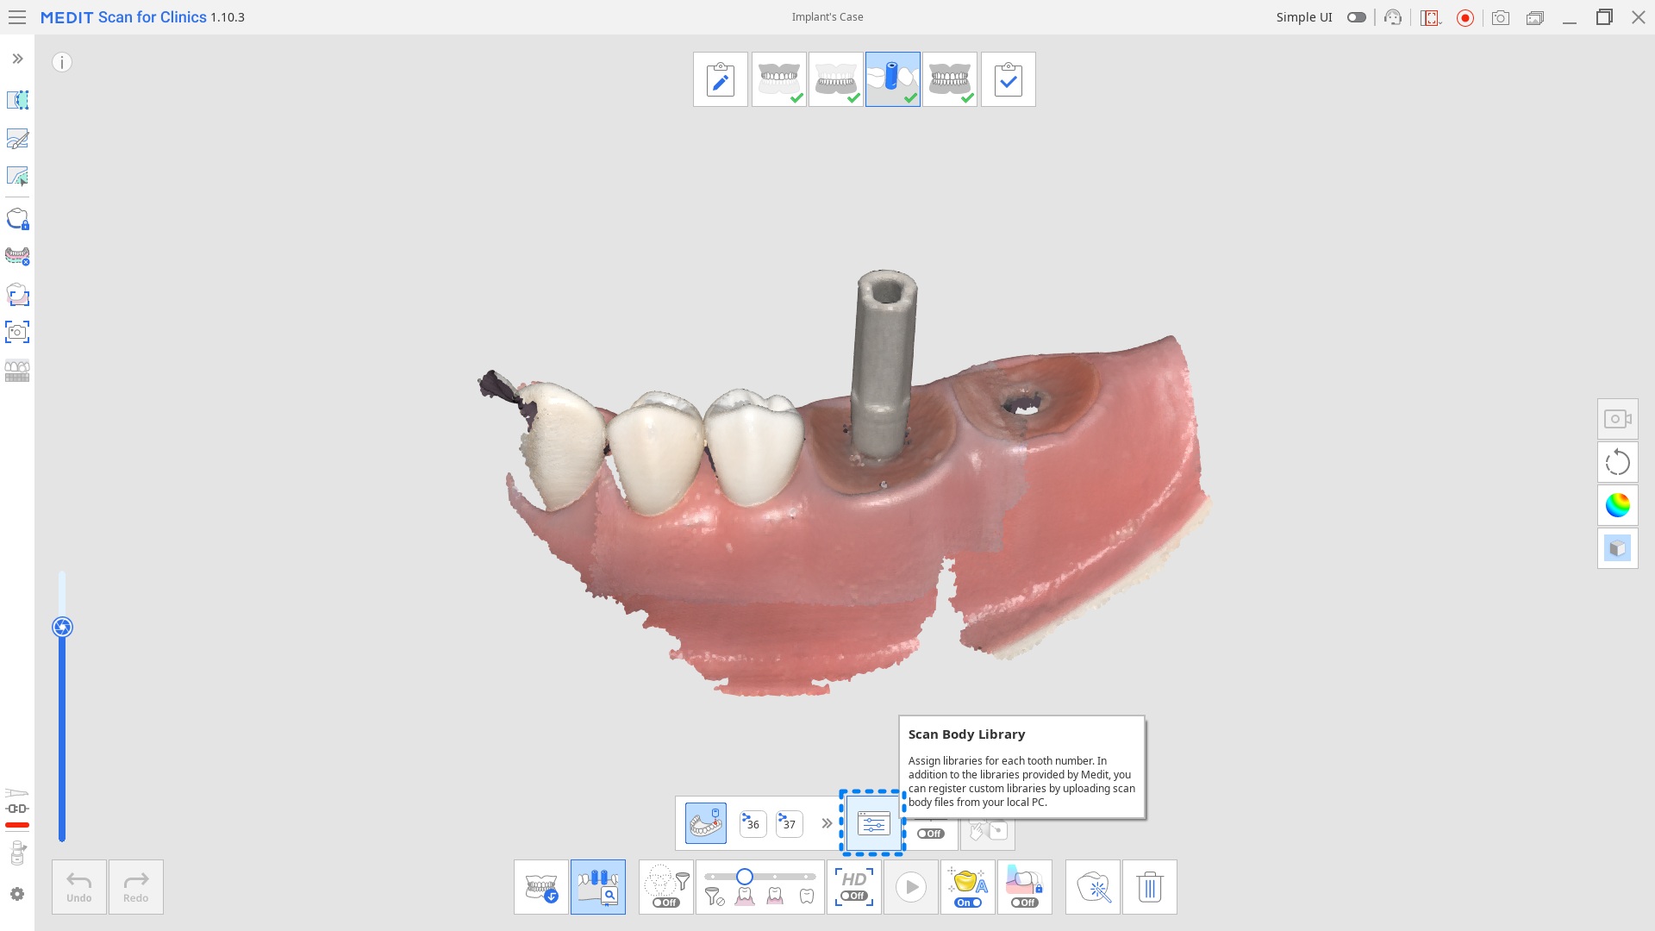Select the arch scan body overview button

pos(706,823)
